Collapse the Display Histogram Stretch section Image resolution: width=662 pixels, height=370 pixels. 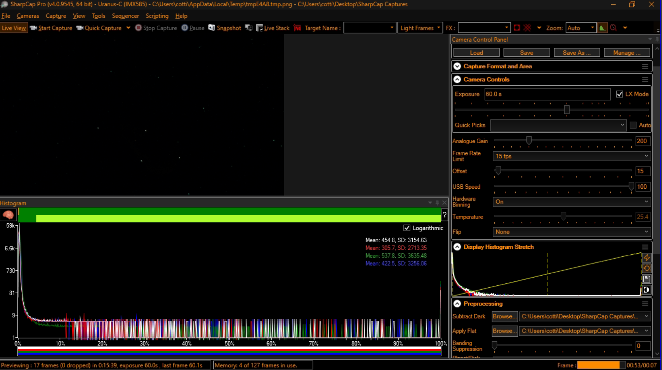point(457,247)
